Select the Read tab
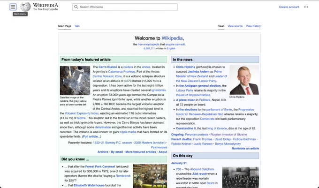The image size is (319, 188). pos(221,26)
